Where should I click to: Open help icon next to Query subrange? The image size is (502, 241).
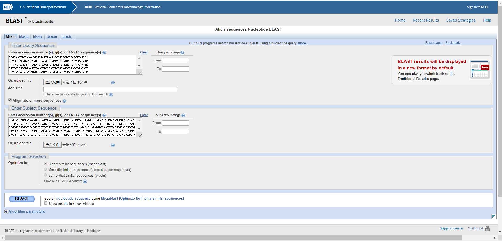point(182,53)
